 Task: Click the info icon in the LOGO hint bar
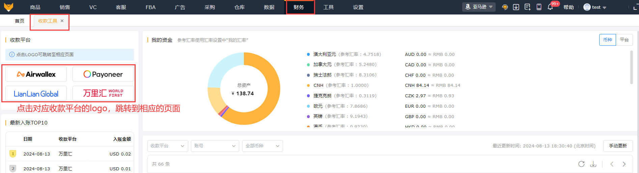coord(12,55)
